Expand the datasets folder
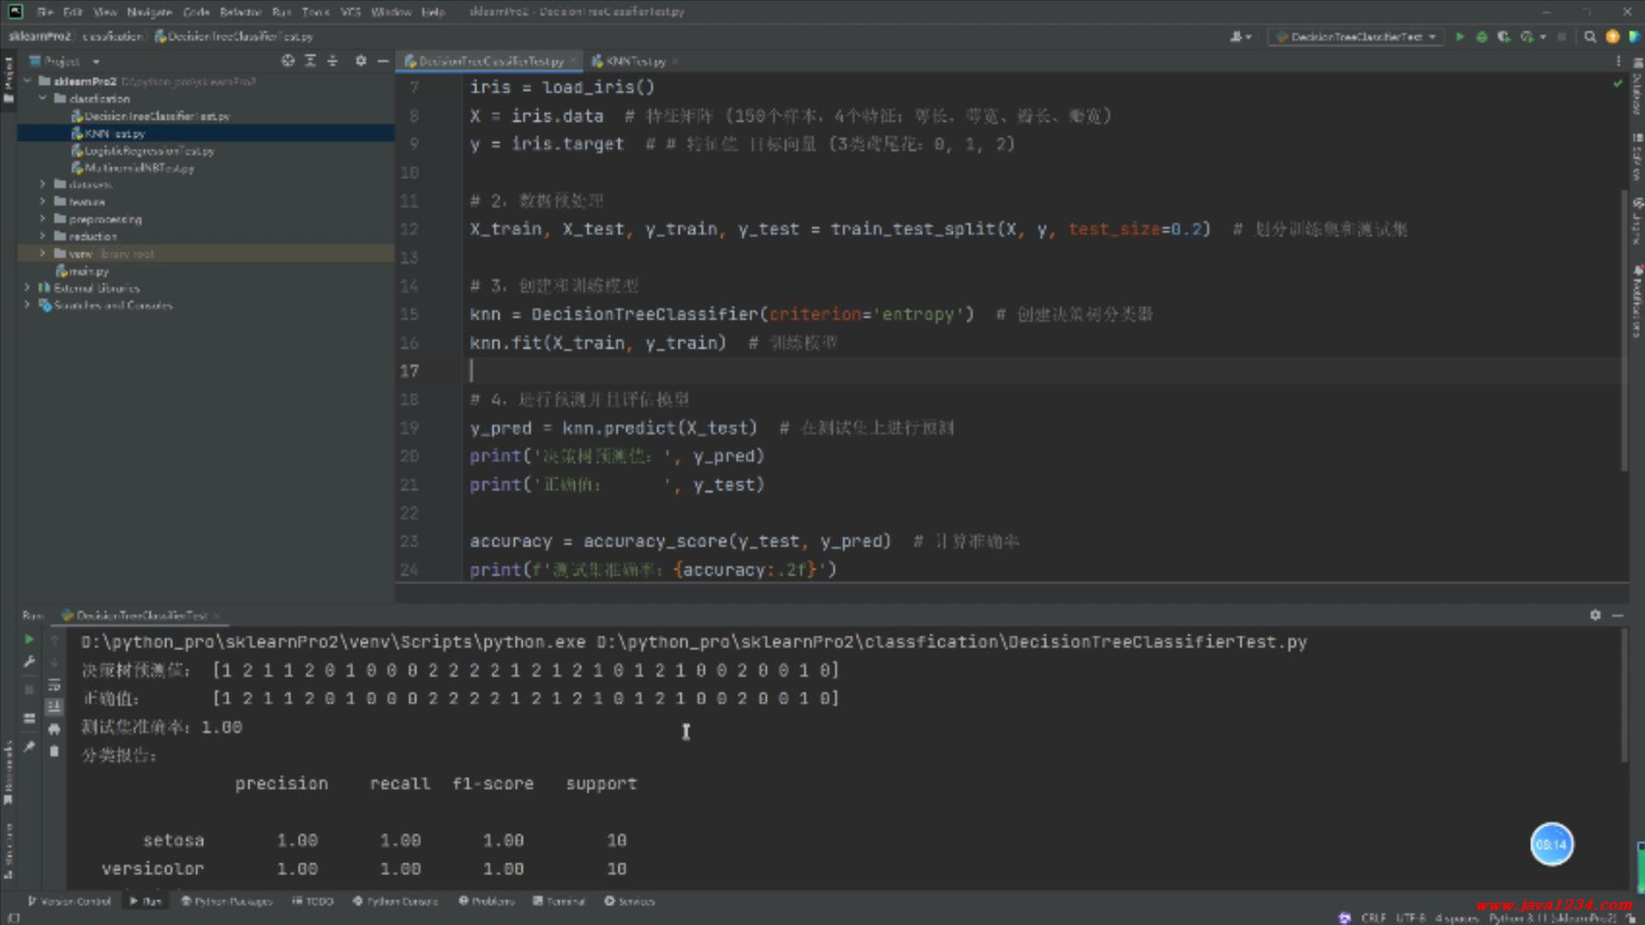The height and width of the screenshot is (925, 1645). (x=42, y=184)
